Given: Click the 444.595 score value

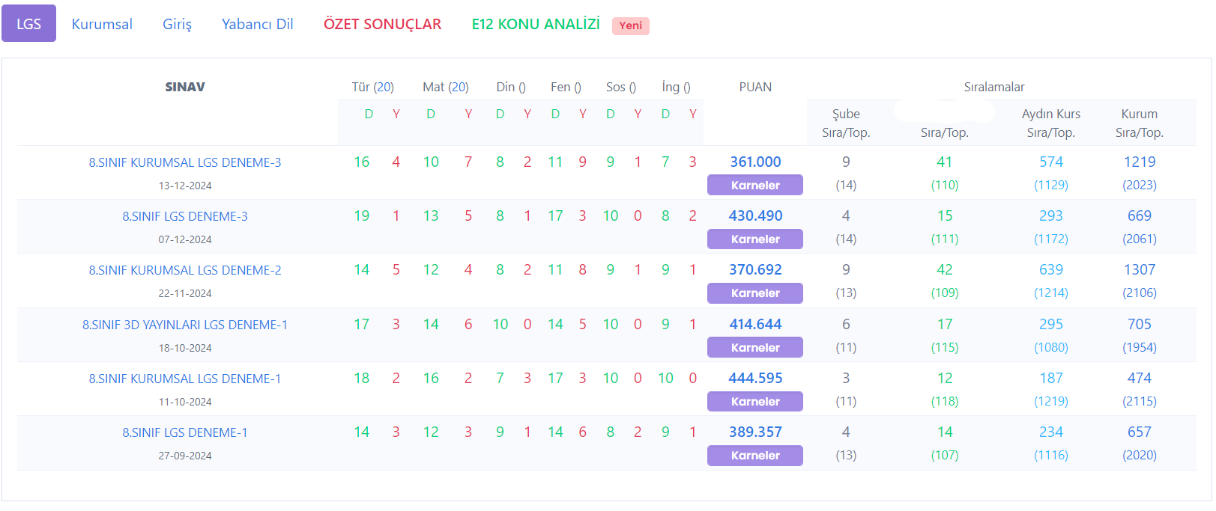Looking at the screenshot, I should 755,379.
